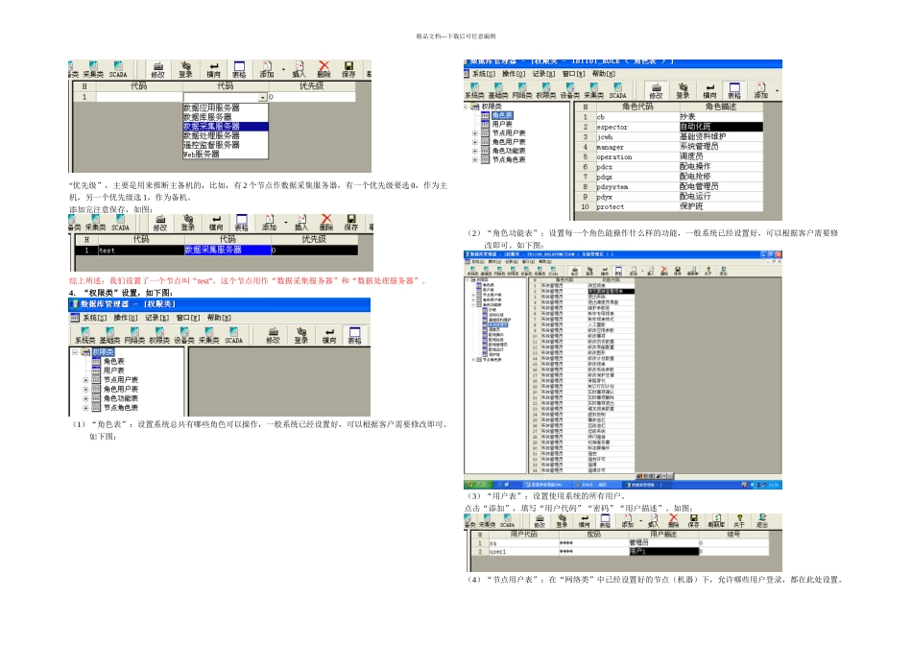Click 添加 icon in server-dropdown screenshot toolbar
912x645 pixels.
click(x=267, y=70)
